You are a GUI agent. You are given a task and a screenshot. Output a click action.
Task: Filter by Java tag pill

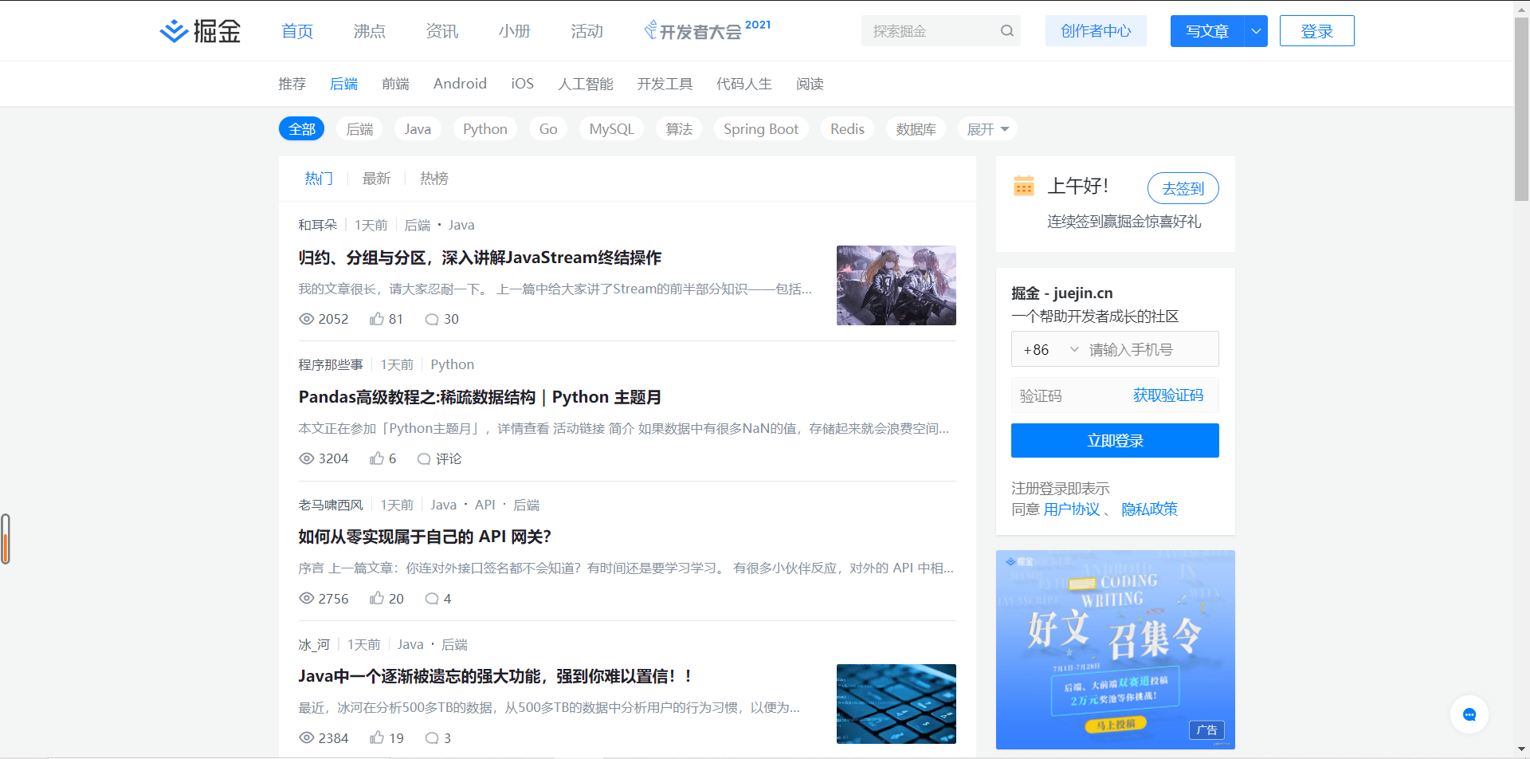(418, 129)
